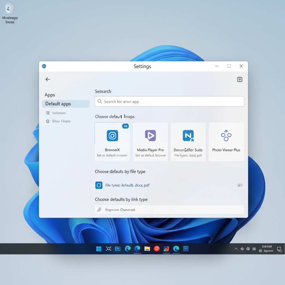Click the magnifier icon in search box
Image resolution: width=285 pixels, height=285 pixels.
point(100,101)
